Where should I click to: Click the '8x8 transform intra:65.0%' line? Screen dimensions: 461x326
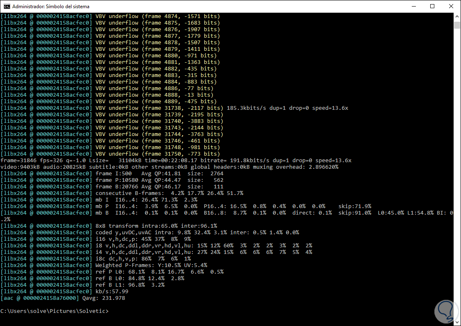[109, 226]
